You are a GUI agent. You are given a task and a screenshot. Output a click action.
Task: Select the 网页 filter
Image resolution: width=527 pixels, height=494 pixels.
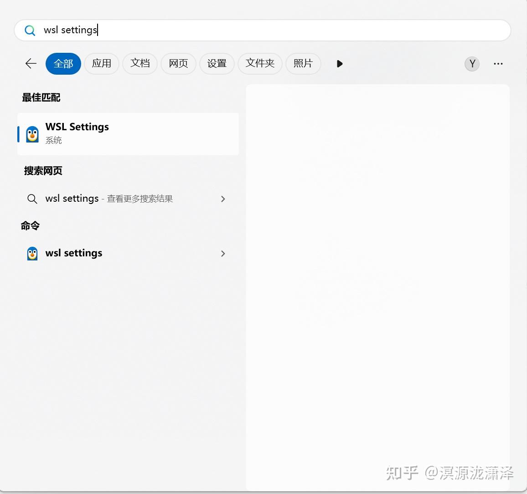(x=178, y=64)
